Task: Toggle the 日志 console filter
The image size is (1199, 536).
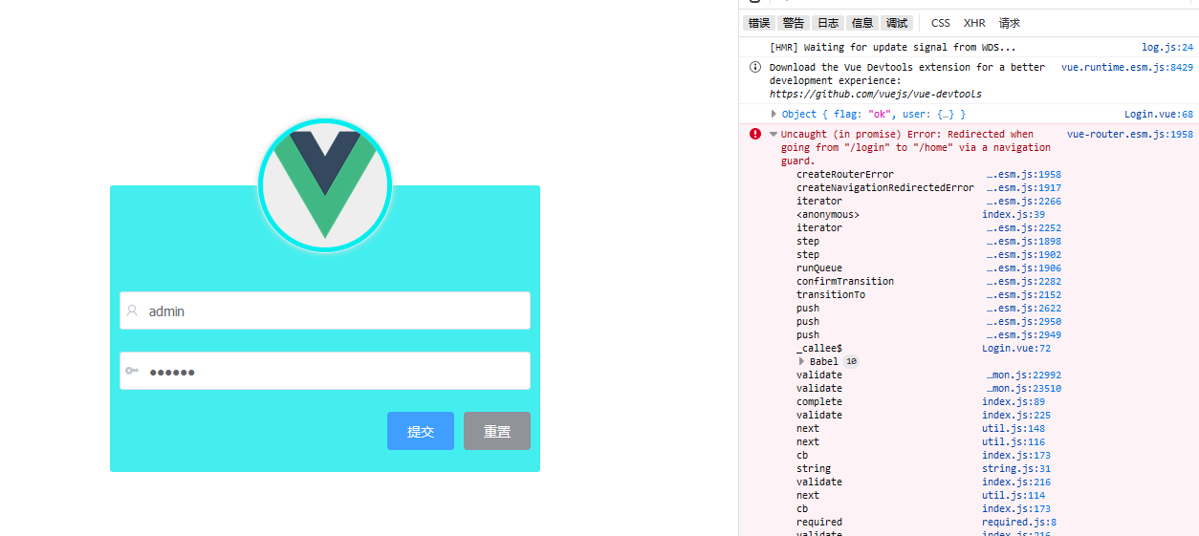Action: click(x=828, y=23)
